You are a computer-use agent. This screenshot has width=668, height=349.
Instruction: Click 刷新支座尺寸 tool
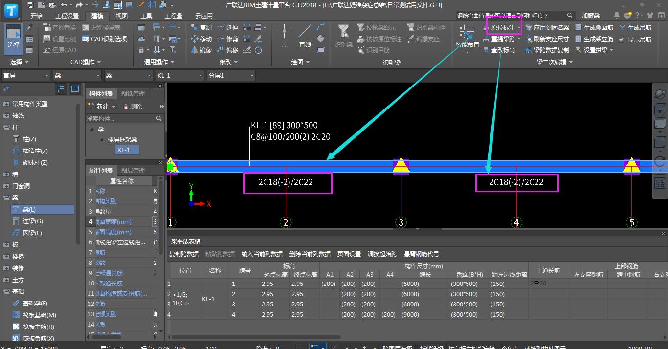point(547,39)
